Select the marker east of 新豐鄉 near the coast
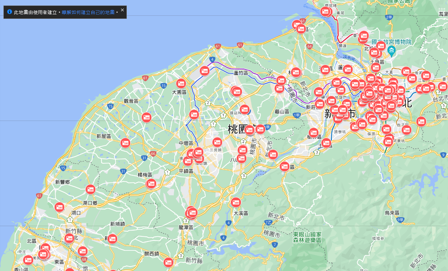This screenshot has height=271, width=448. click(x=60, y=207)
